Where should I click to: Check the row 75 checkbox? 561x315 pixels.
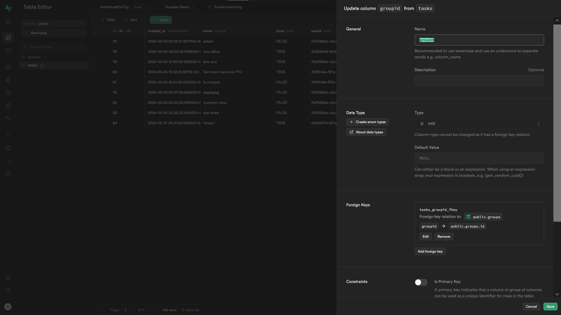(x=96, y=41)
